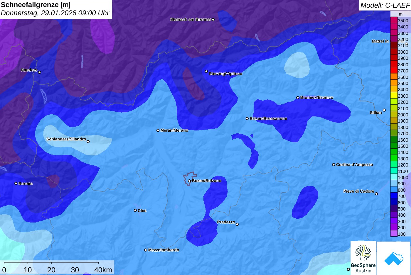The image size is (411, 275).
Task: Click the Meran/Merano location marker
Action: pos(158,130)
